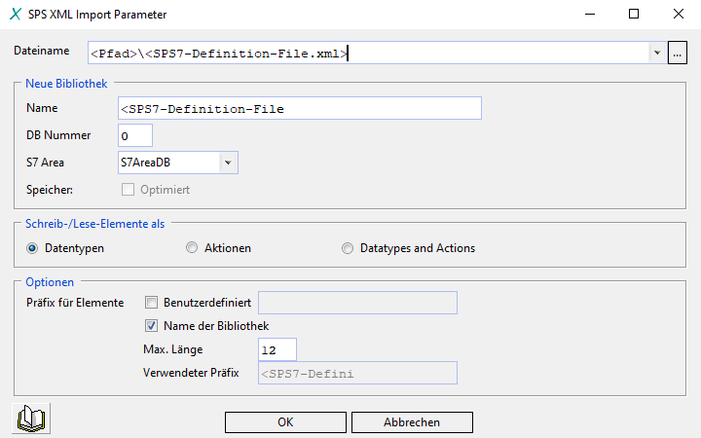The image size is (701, 438).
Task: Toggle the Optimiert Speicher checkbox
Action: pyautogui.click(x=128, y=189)
